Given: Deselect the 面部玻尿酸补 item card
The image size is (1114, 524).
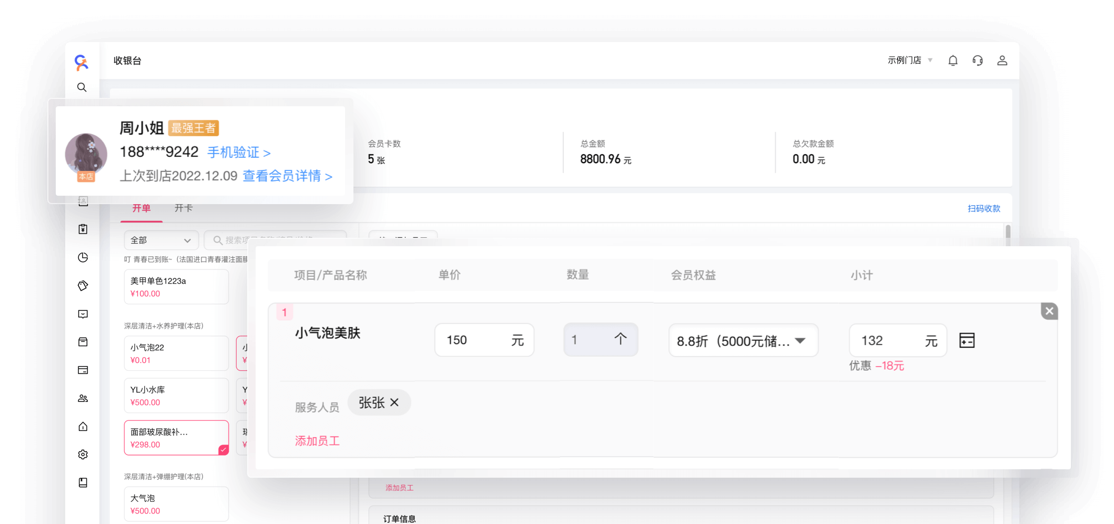Looking at the screenshot, I should [176, 438].
